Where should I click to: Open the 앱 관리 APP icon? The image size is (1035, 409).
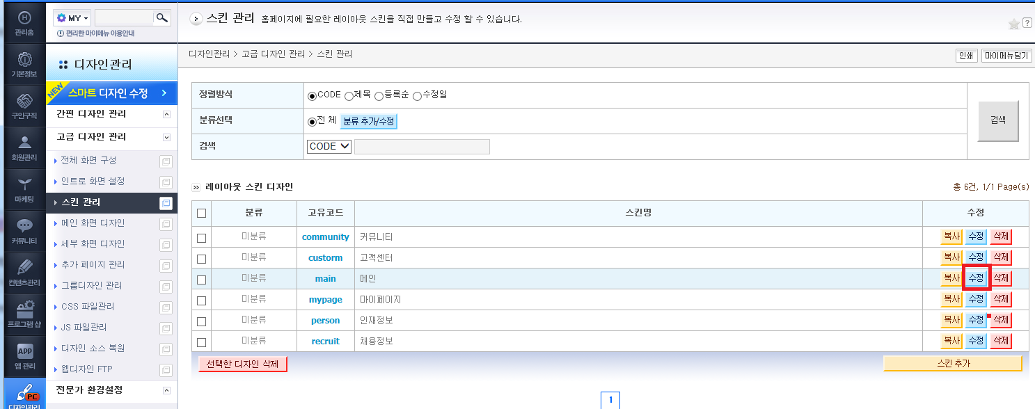pyautogui.click(x=24, y=357)
